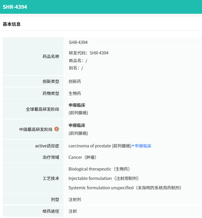Select the 创新药 value
Screen dimensions: 202x218
(x=75, y=81)
